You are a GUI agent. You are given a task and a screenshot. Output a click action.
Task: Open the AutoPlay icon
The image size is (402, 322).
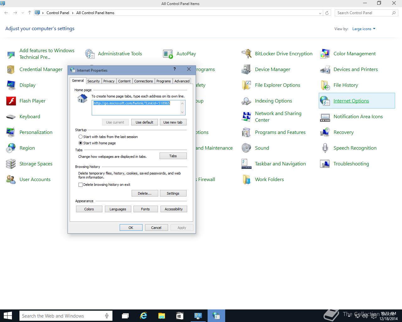pos(168,54)
